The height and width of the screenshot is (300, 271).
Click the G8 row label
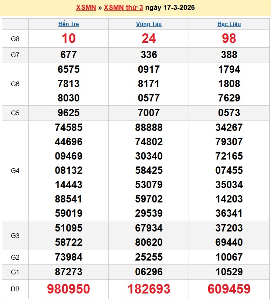pos(15,39)
